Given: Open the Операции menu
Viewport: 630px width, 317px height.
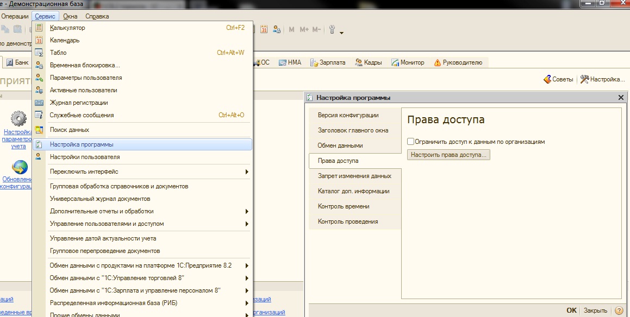Looking at the screenshot, I should tap(15, 16).
